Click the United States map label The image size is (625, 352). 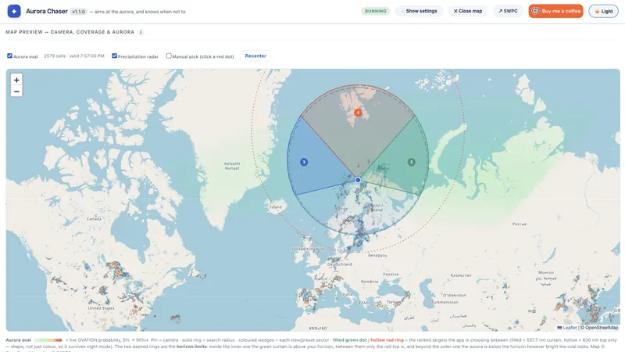coord(102,308)
